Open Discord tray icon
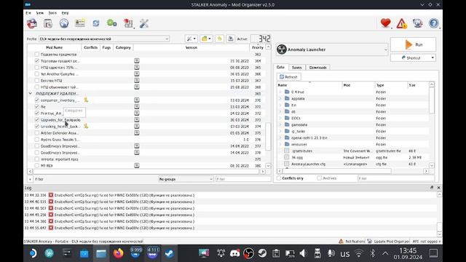The image size is (466, 262). point(234,253)
